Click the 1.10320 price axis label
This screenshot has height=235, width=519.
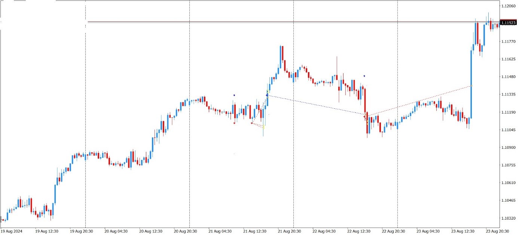coord(509,218)
